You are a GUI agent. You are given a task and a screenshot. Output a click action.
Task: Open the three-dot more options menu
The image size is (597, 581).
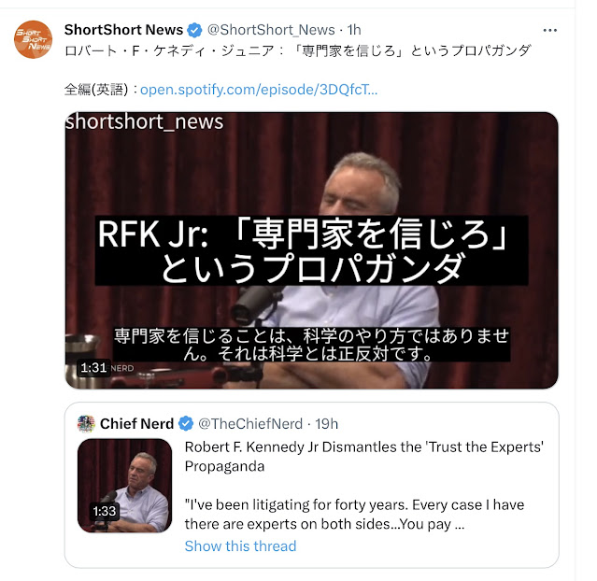(x=549, y=30)
